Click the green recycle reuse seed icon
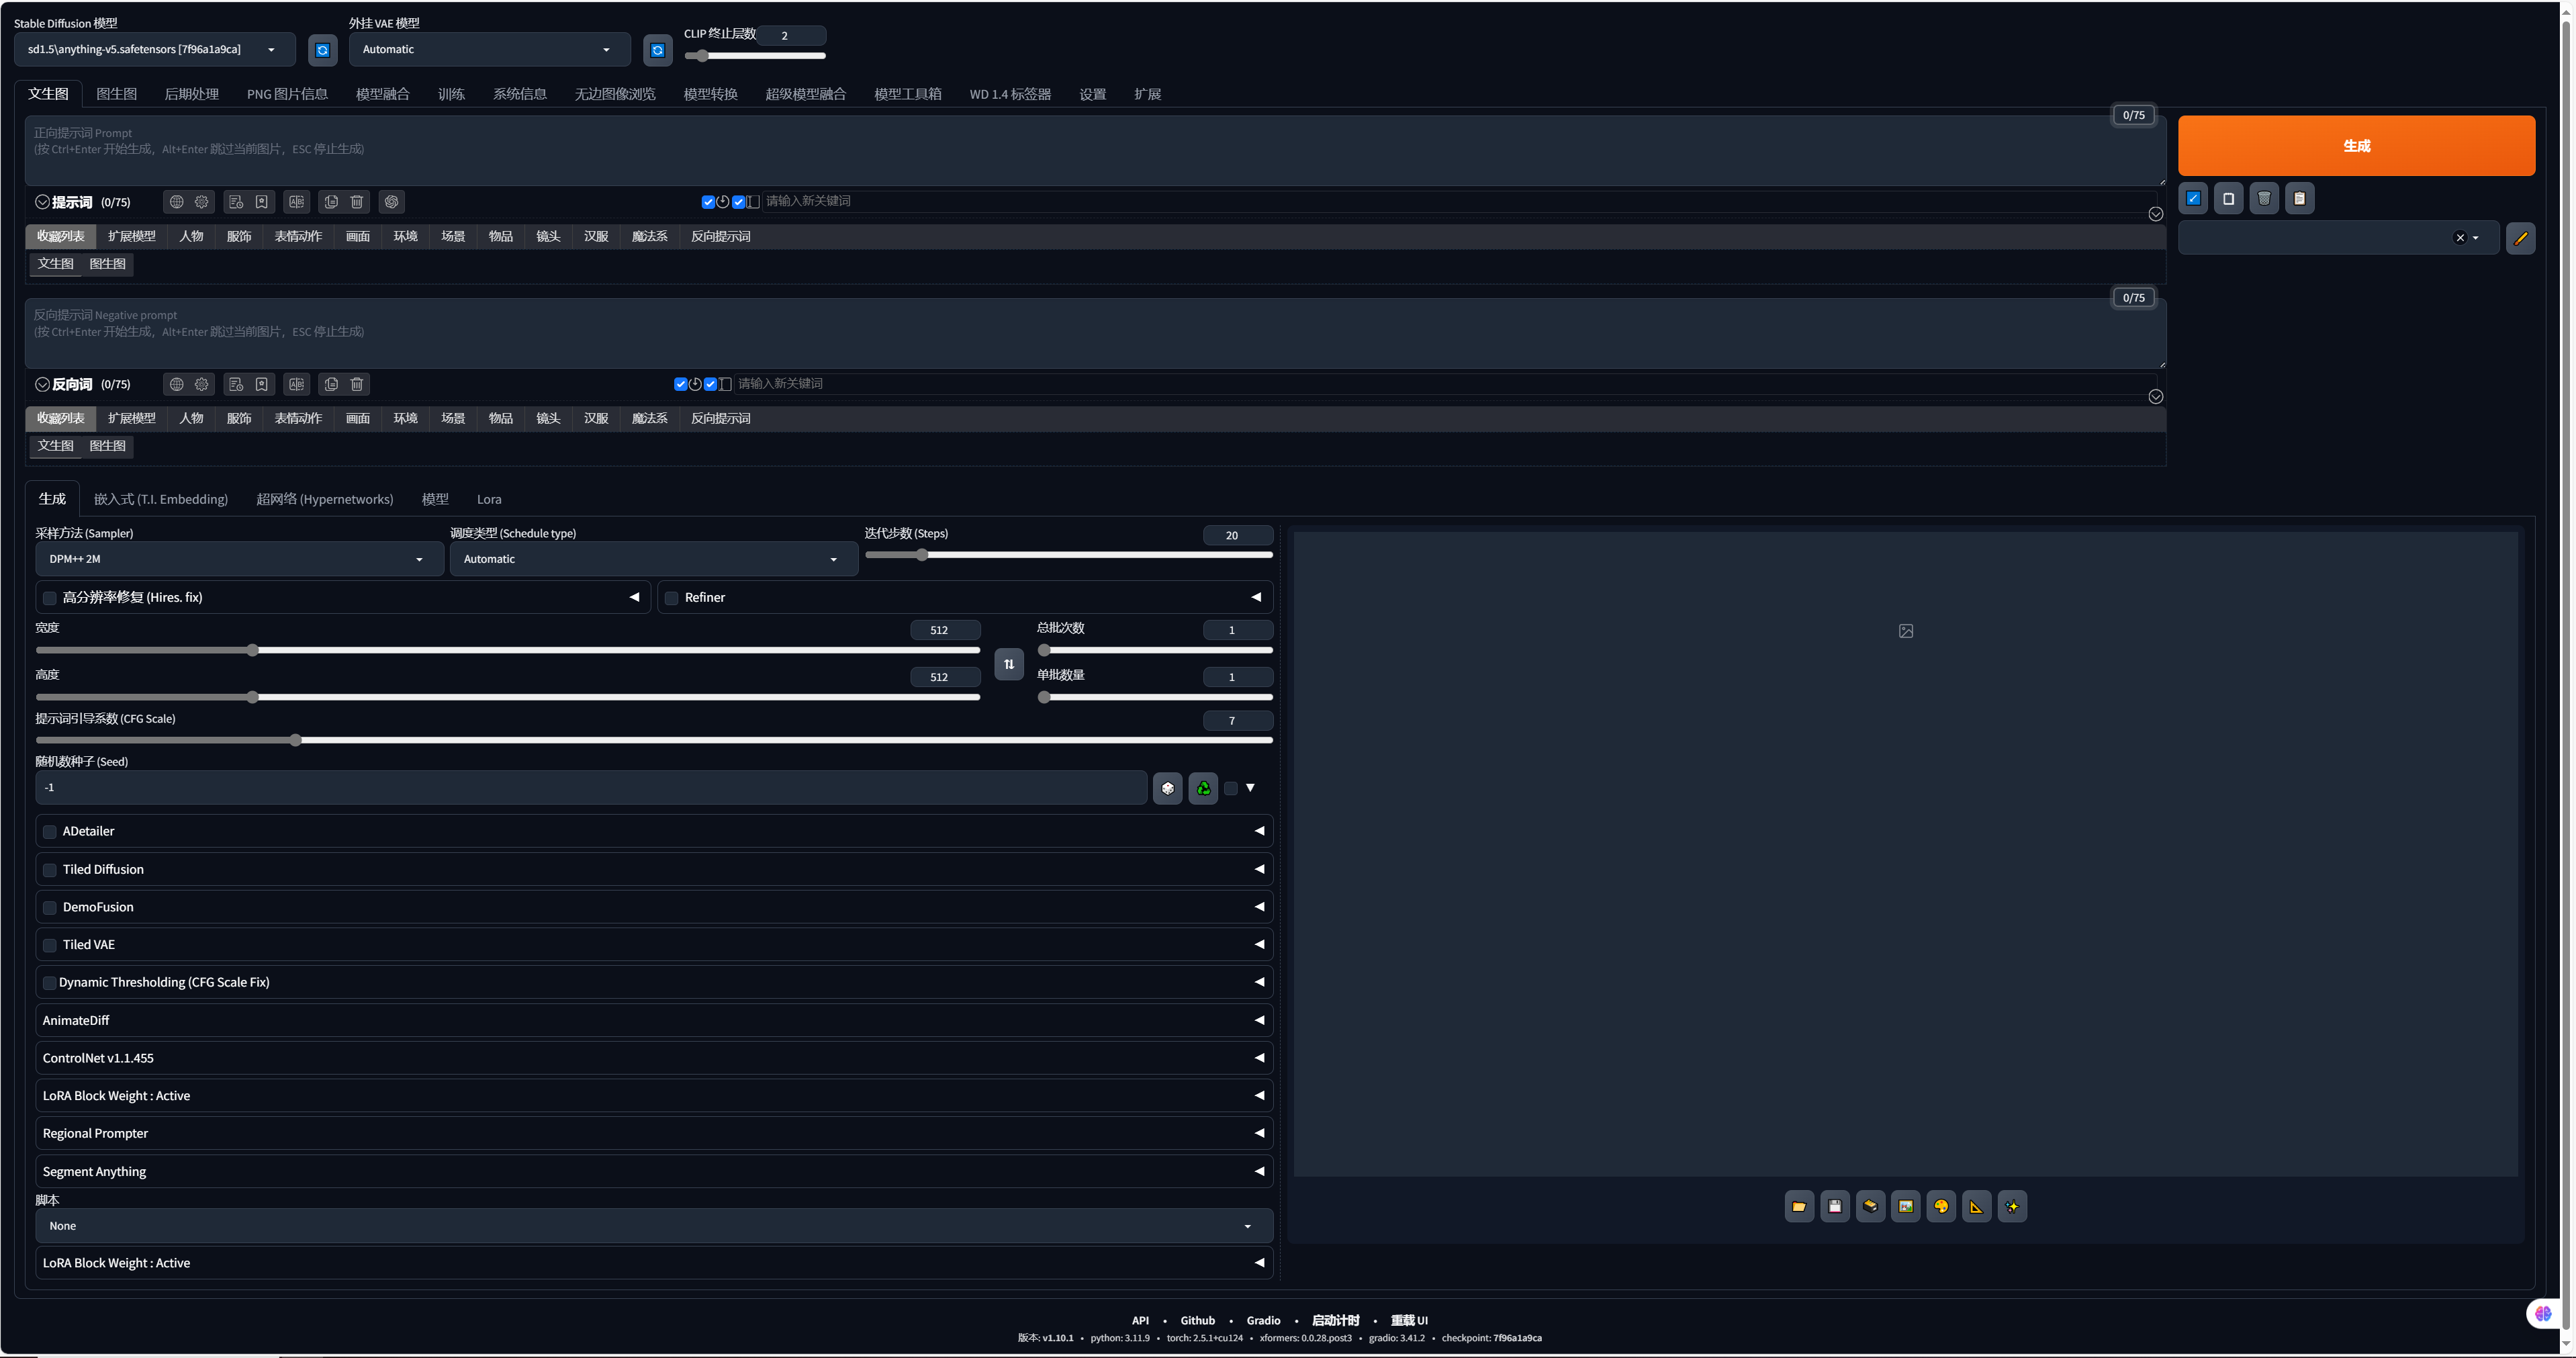The width and height of the screenshot is (2576, 1358). [1203, 788]
